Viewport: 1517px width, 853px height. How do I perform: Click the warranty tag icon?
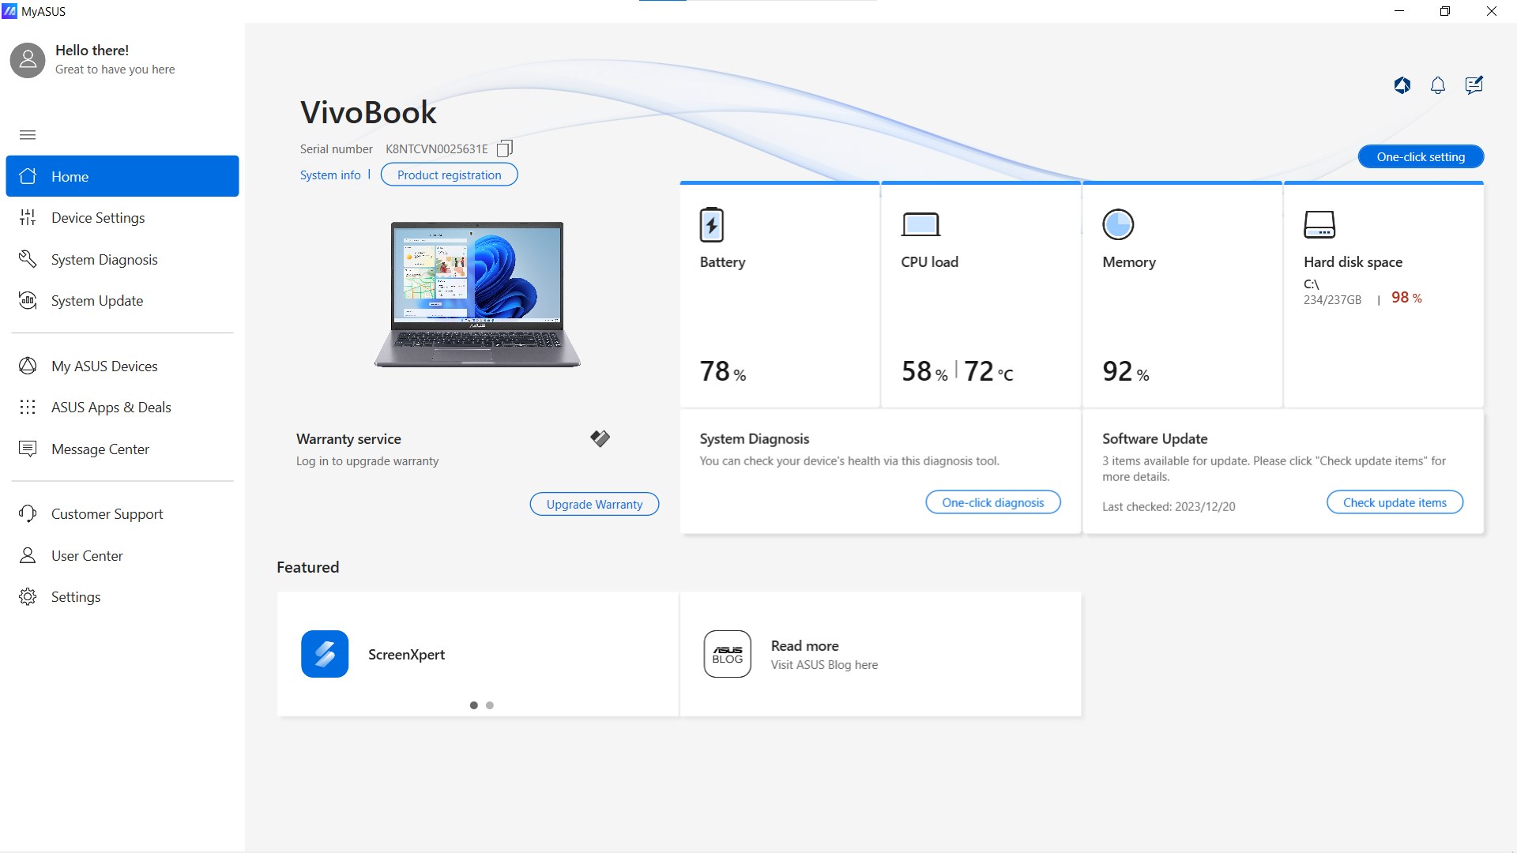[599, 438]
